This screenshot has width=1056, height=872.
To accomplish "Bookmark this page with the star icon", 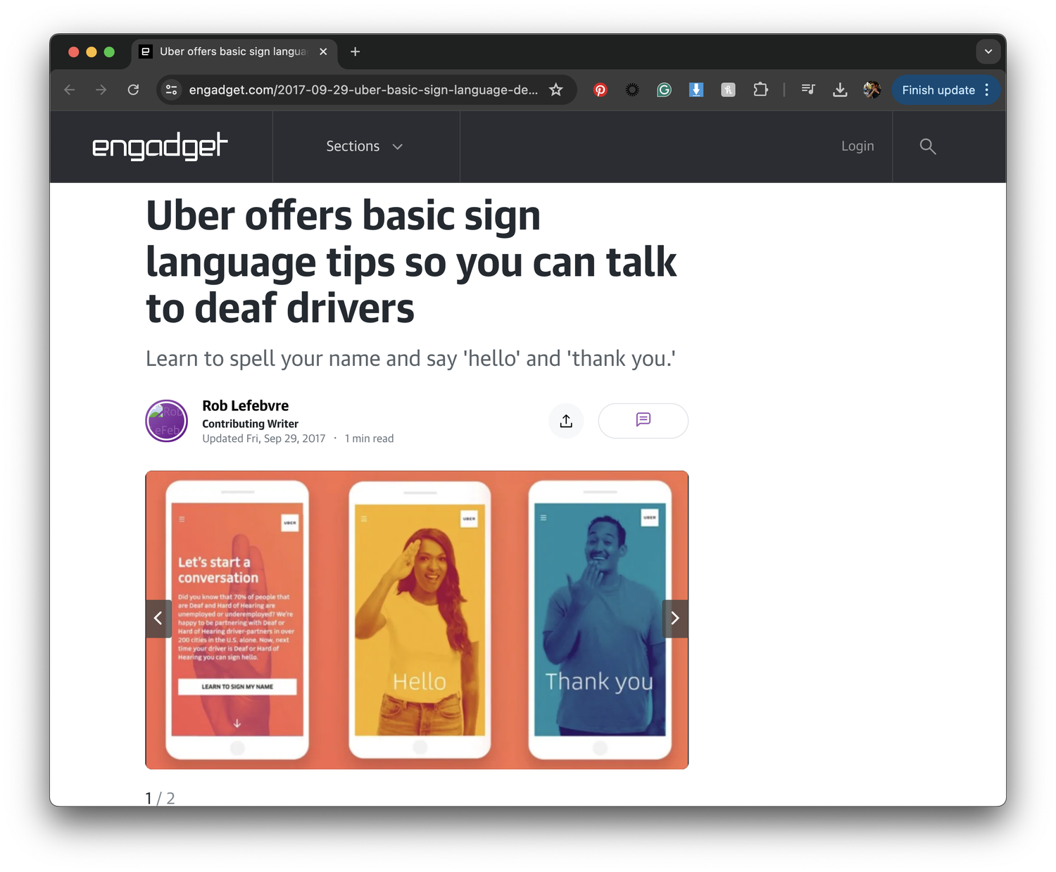I will click(x=556, y=90).
